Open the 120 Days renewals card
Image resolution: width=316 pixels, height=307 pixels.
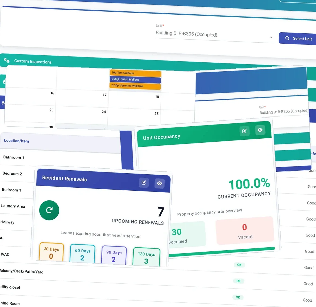click(146, 257)
